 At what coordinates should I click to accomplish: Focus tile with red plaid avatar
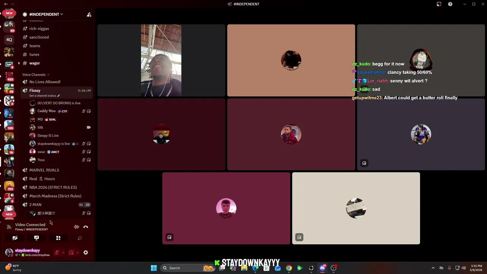tap(291, 134)
